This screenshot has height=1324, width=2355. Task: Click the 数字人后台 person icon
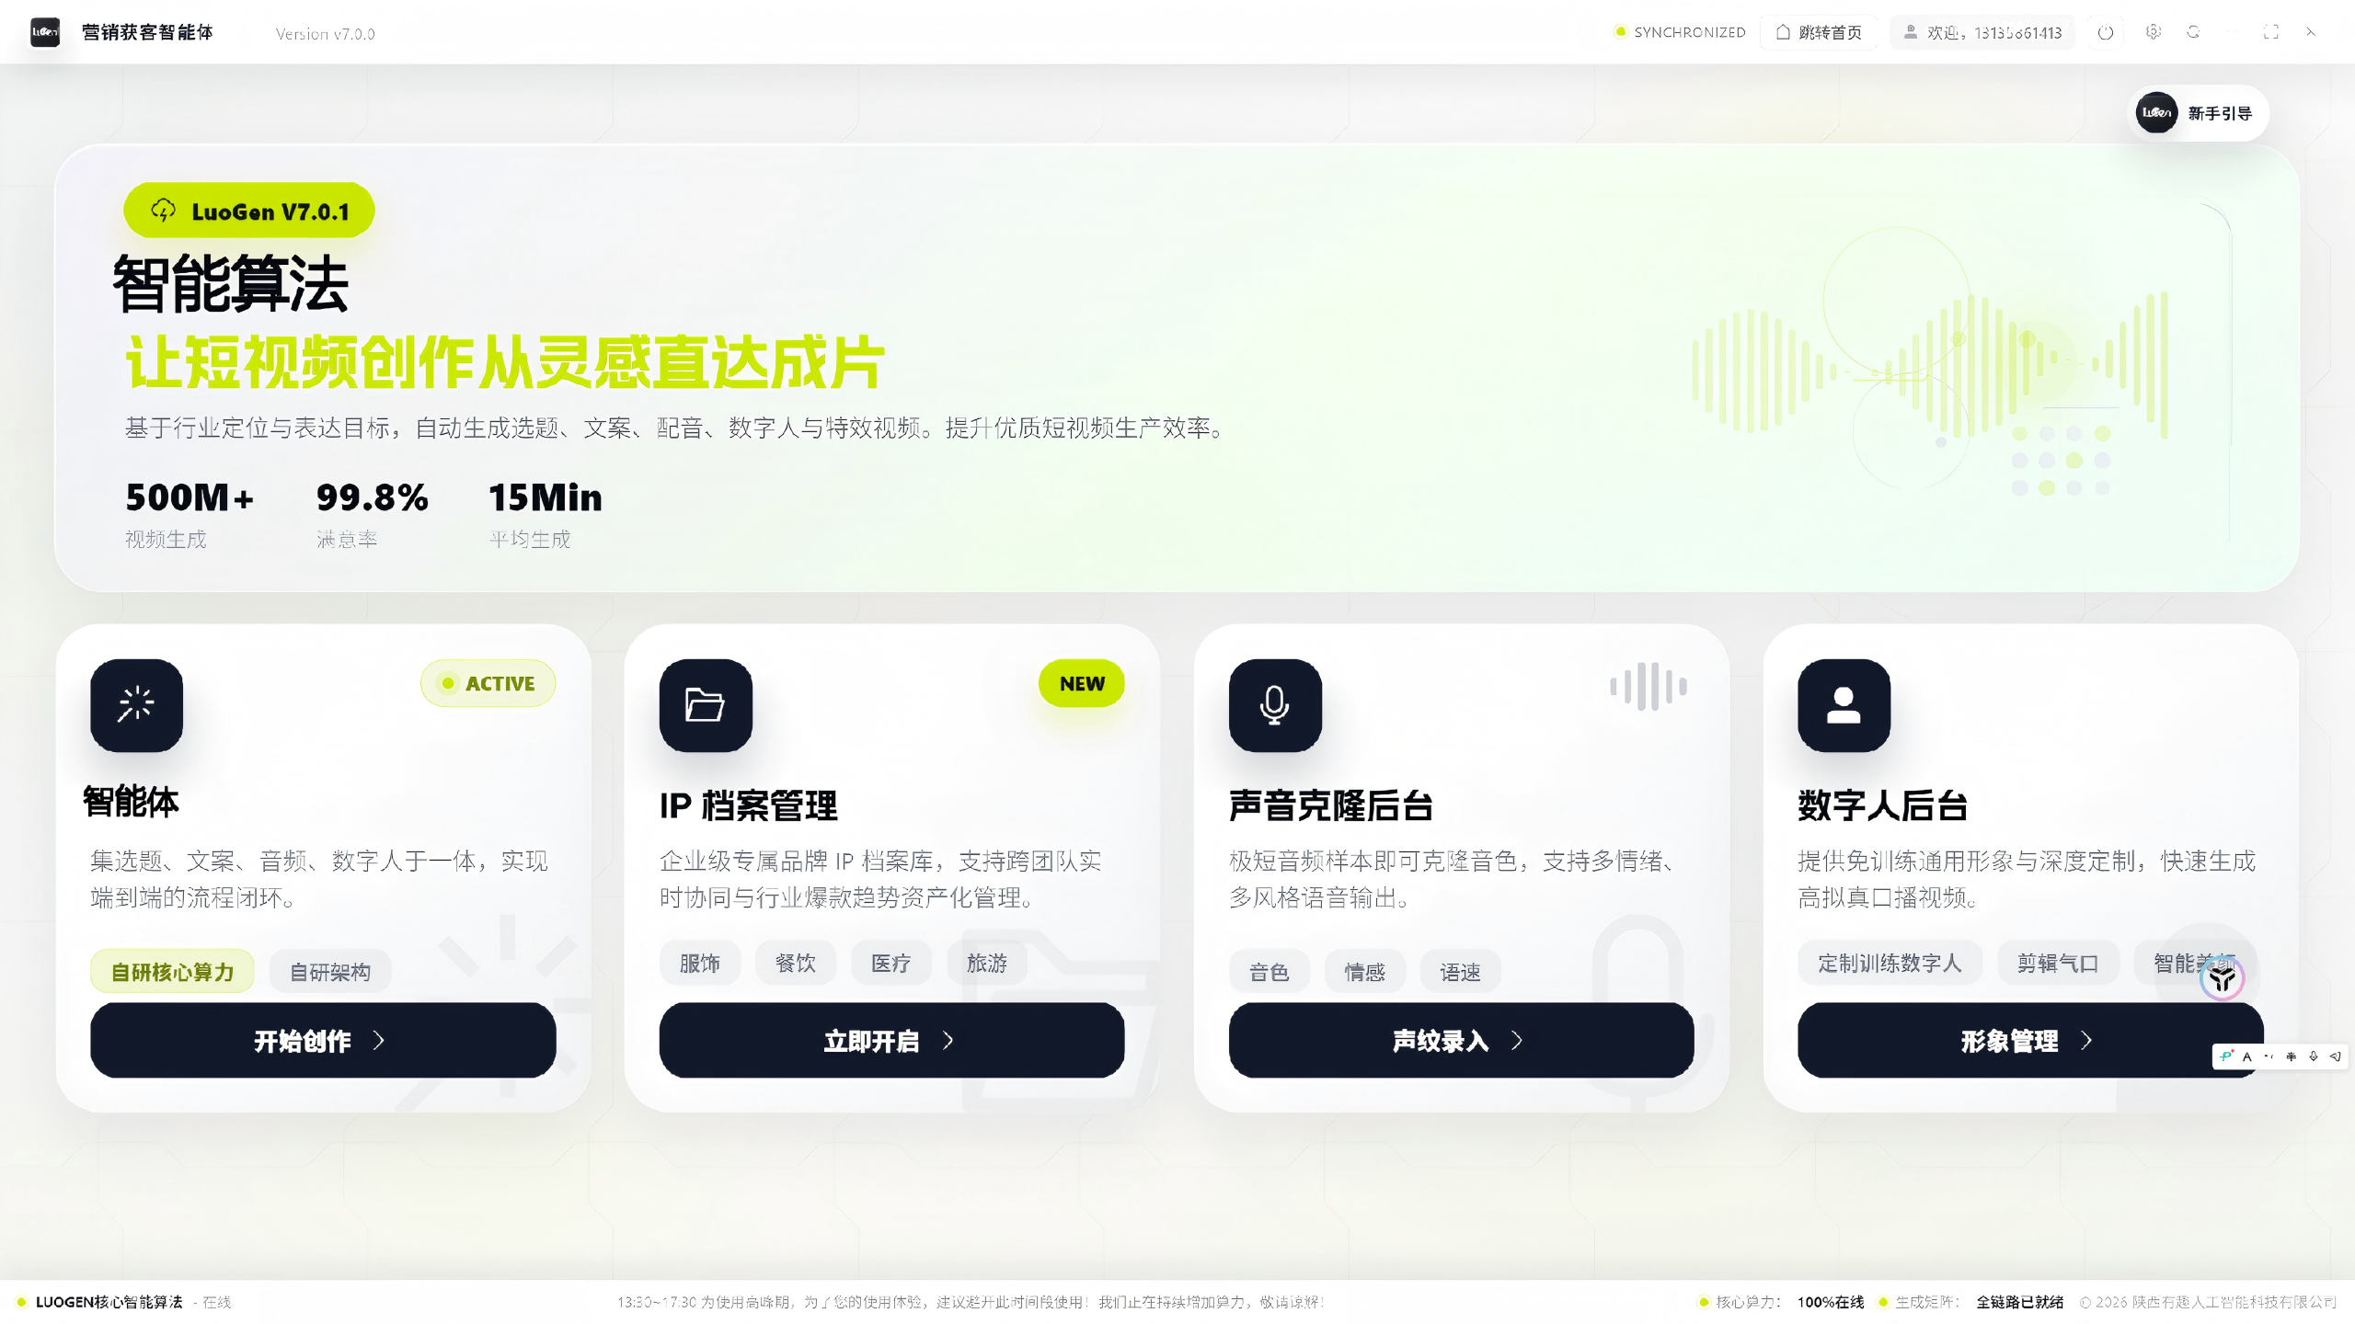(x=1844, y=705)
